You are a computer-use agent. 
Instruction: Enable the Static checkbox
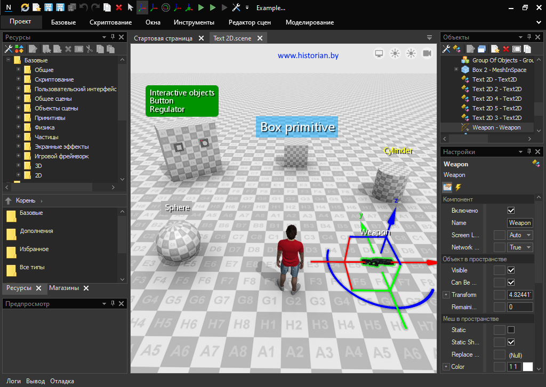click(511, 330)
